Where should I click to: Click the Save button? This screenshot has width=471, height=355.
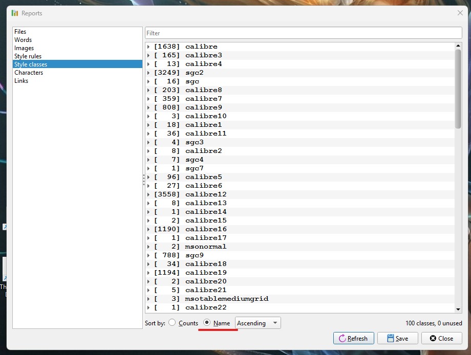pyautogui.click(x=397, y=338)
